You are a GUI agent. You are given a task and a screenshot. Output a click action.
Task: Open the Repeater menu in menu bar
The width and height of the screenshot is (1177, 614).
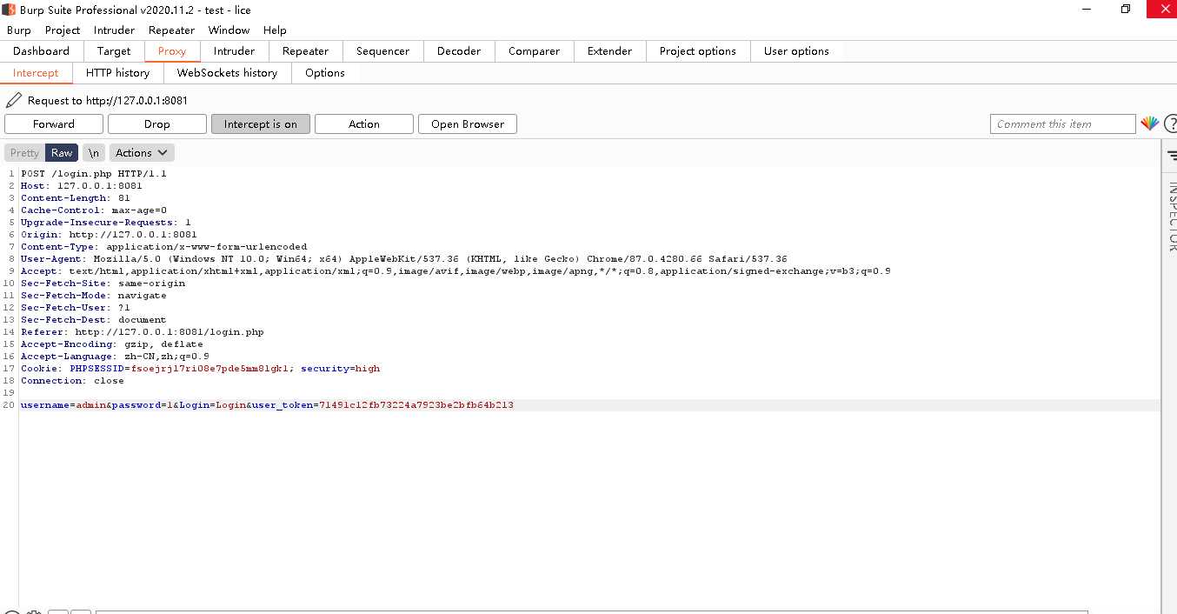point(171,30)
